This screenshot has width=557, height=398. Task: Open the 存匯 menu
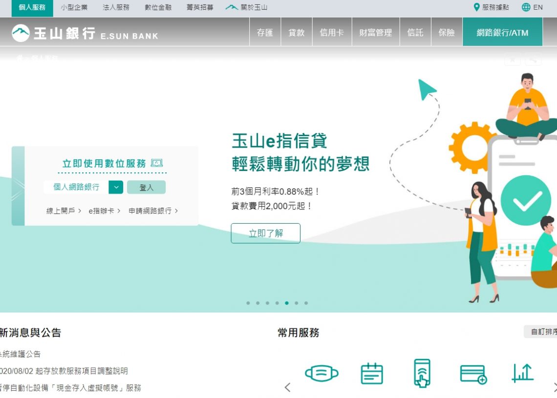265,32
